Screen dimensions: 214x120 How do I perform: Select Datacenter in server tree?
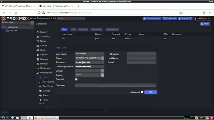(x=13, y=27)
